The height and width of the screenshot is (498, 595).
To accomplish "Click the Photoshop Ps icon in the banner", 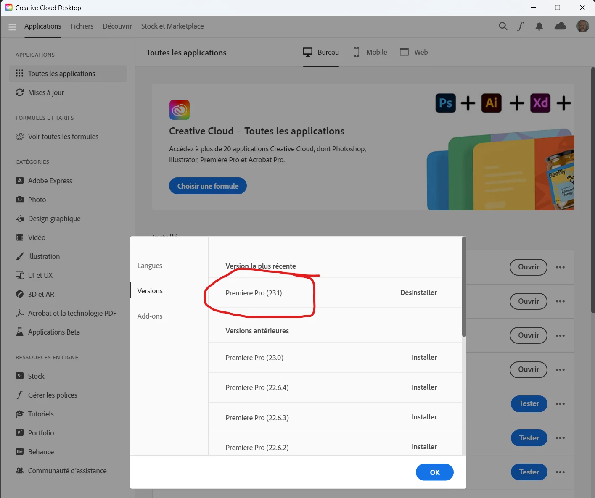I will (446, 103).
